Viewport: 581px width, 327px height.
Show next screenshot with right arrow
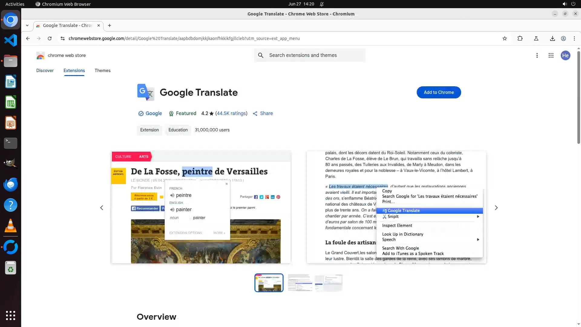point(496,208)
